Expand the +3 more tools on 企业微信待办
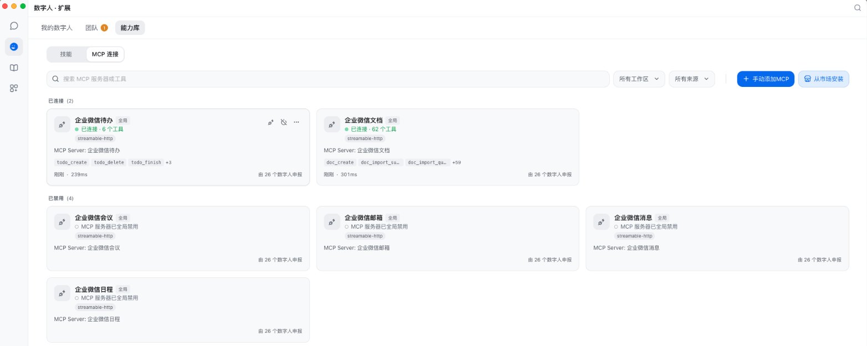The image size is (867, 346). tap(169, 162)
